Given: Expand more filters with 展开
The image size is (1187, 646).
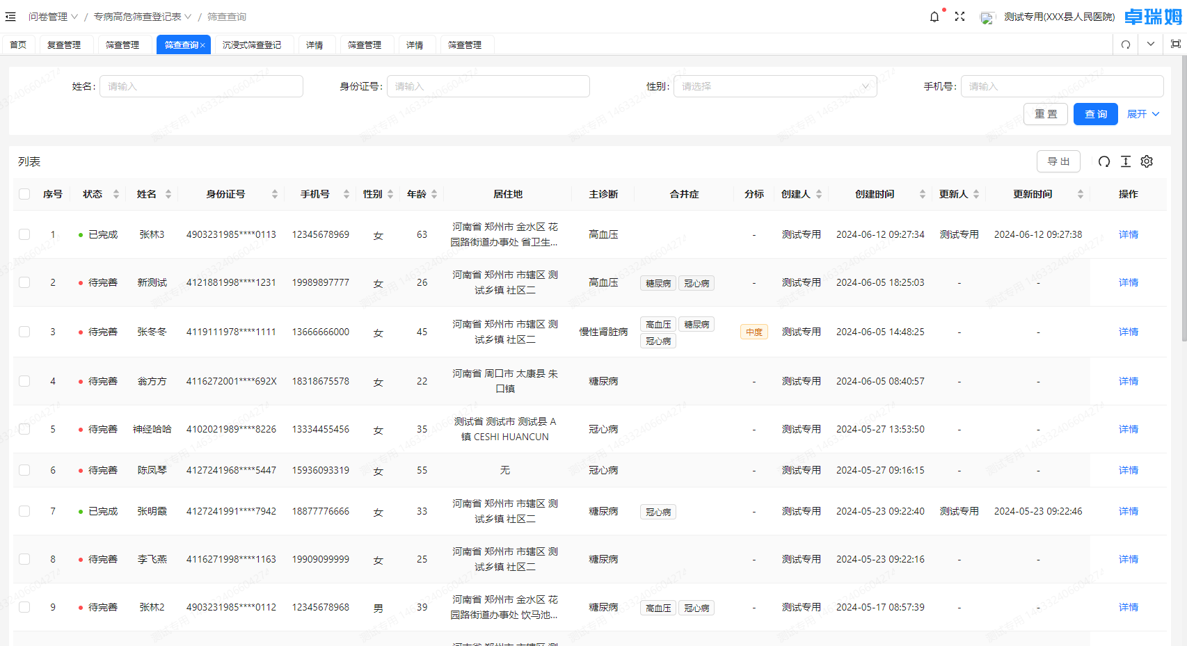Looking at the screenshot, I should tap(1143, 114).
